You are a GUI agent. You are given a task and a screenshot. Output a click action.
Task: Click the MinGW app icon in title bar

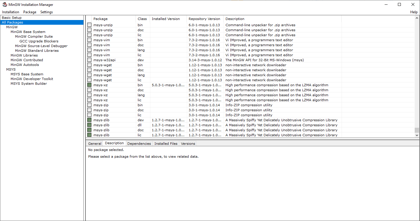5,4
